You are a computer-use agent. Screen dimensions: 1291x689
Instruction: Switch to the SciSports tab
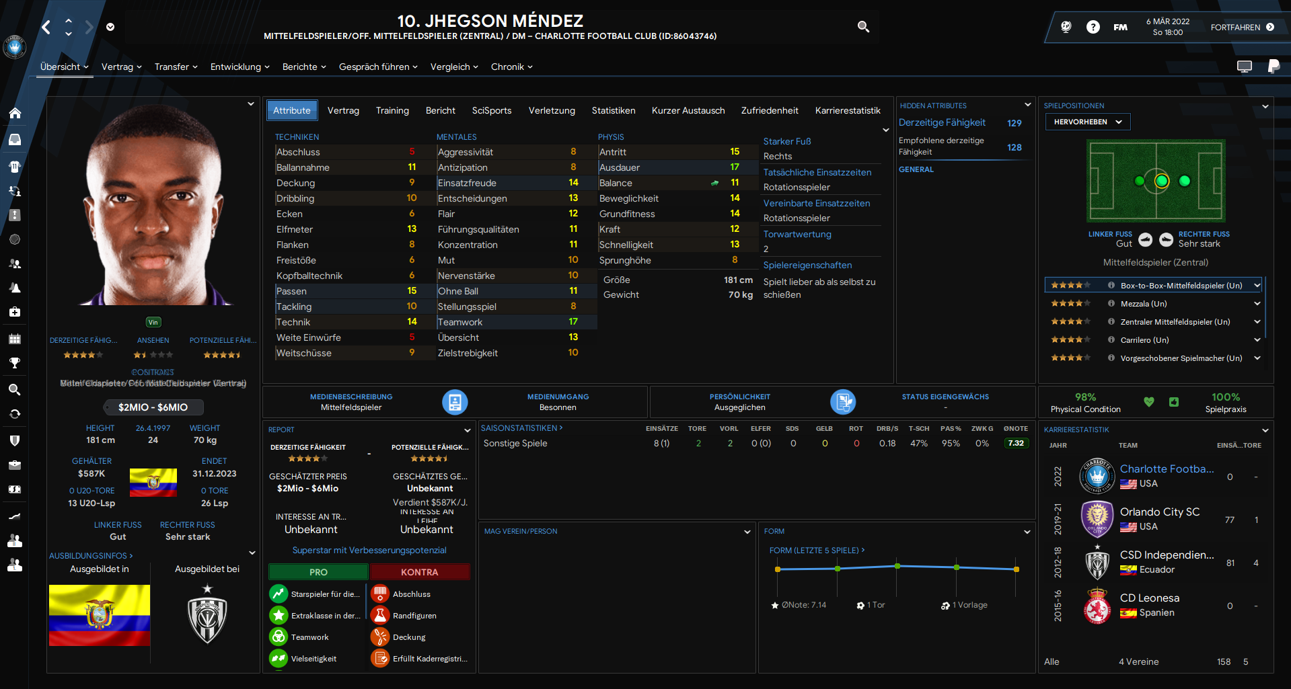click(492, 110)
